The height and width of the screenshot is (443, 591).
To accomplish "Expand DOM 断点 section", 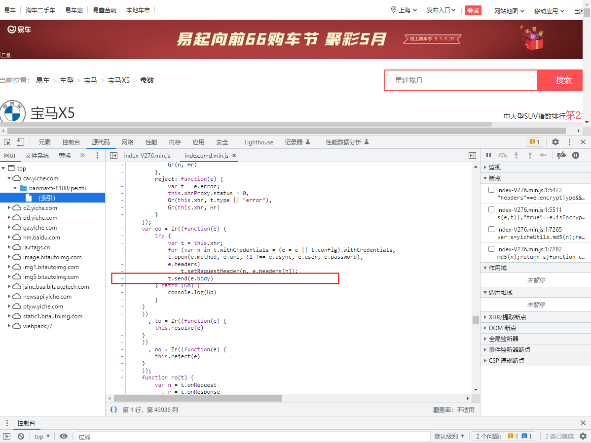I will (x=502, y=328).
